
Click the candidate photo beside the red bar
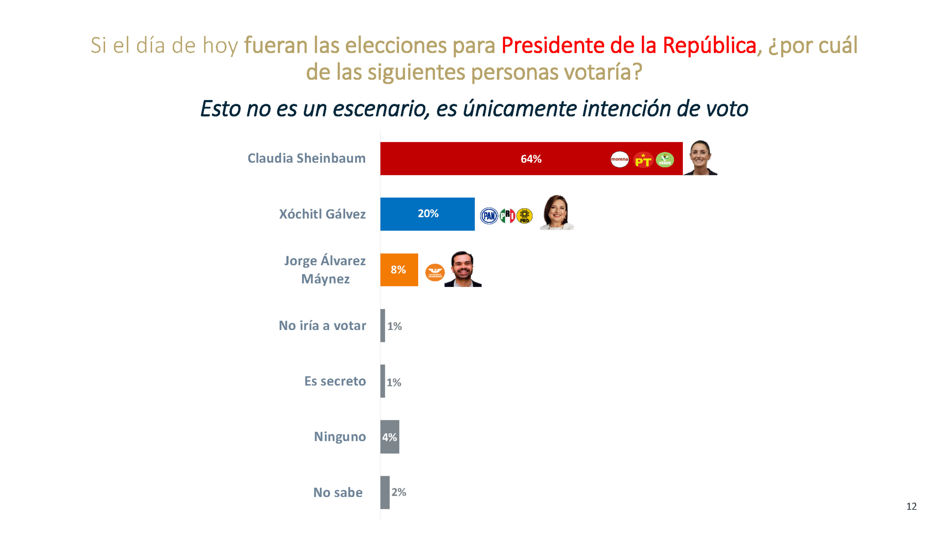click(x=700, y=158)
